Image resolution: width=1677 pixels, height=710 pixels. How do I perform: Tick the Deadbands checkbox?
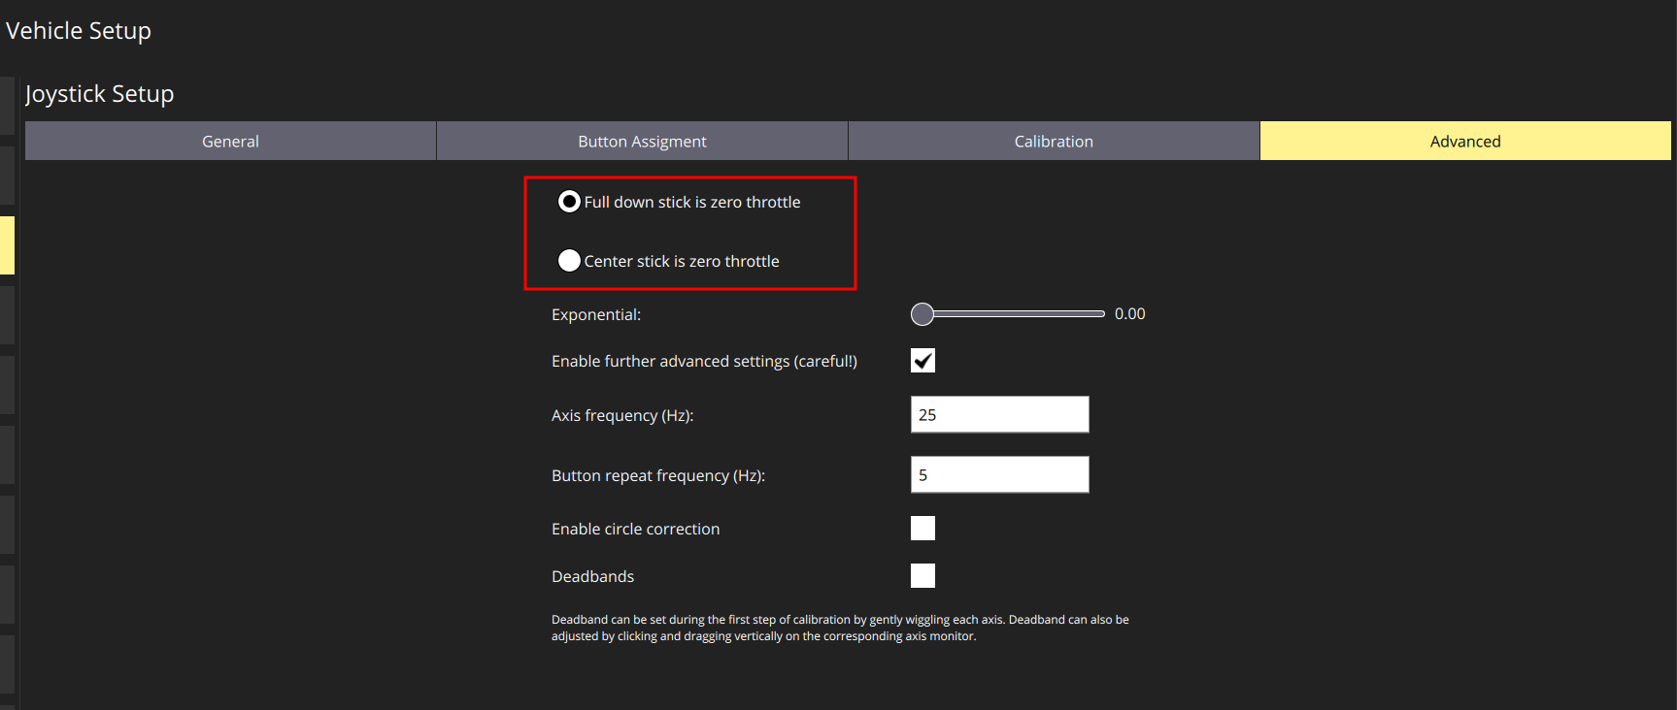tap(922, 576)
